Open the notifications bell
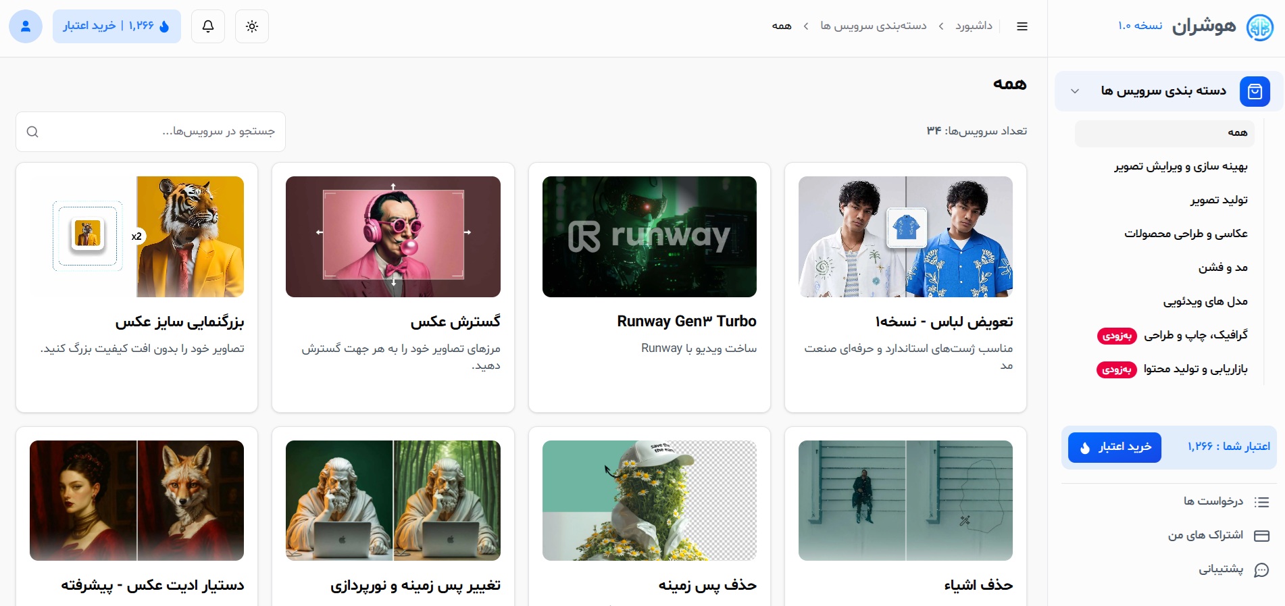Image resolution: width=1285 pixels, height=606 pixels. (x=208, y=26)
